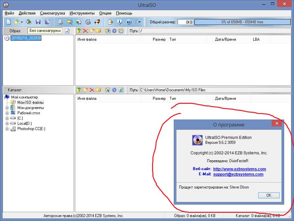Click the red X delete icon in image toolbar
Image resolution: width=294 pixels, height=221 pixels.
pyautogui.click(x=85, y=31)
